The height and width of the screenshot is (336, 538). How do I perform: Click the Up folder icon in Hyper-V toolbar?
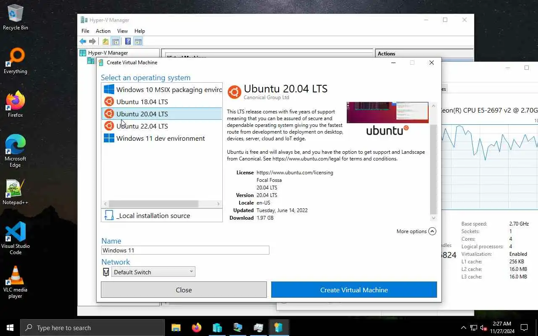(105, 41)
